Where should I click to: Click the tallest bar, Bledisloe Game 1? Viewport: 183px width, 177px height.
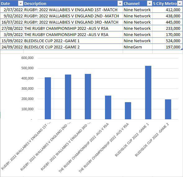click(148, 93)
